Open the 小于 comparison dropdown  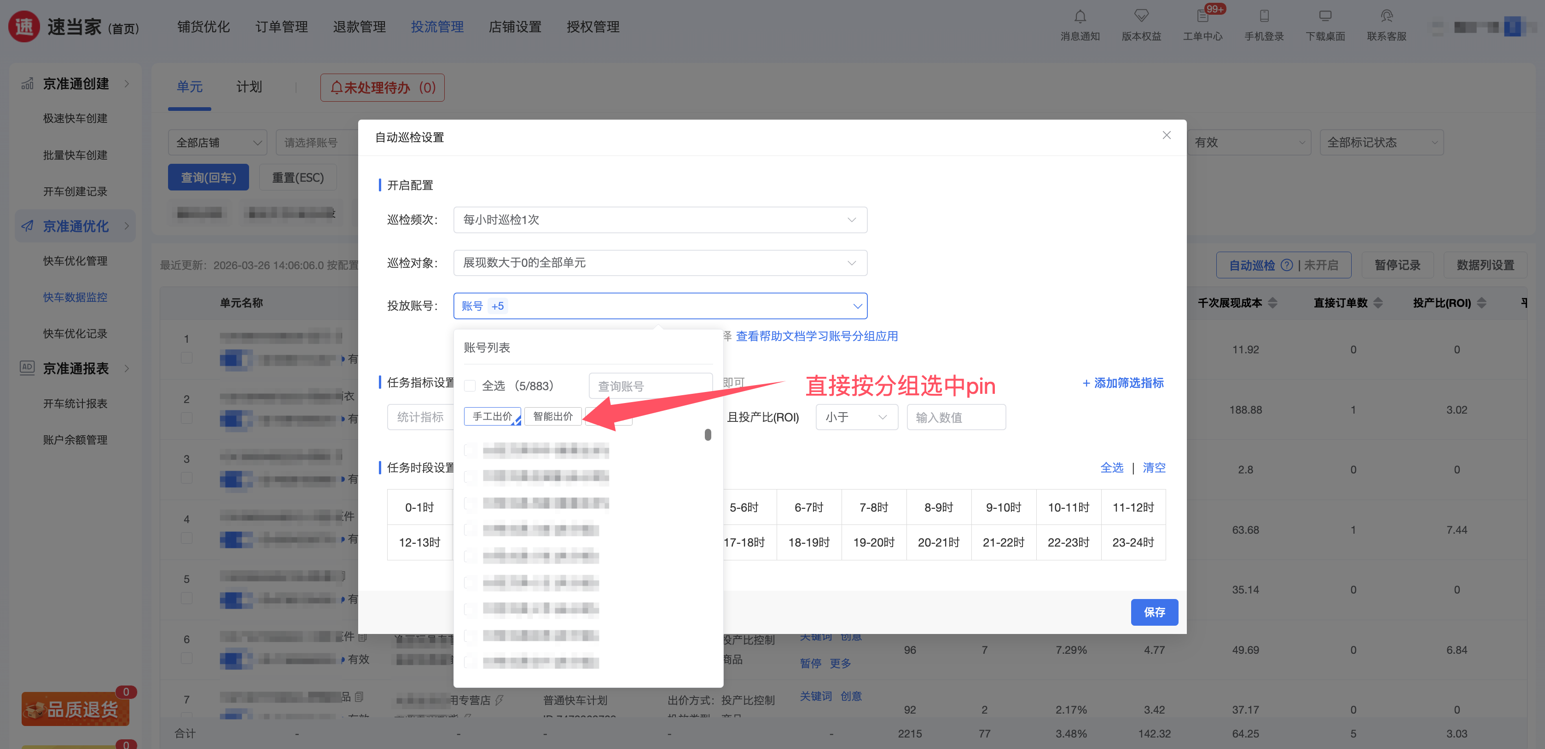point(856,417)
